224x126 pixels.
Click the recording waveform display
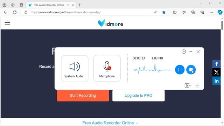tap(152, 69)
